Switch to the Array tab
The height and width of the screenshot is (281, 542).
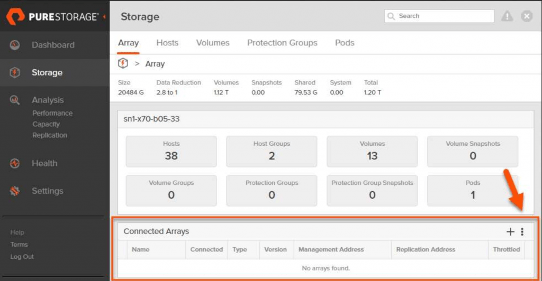pyautogui.click(x=128, y=43)
